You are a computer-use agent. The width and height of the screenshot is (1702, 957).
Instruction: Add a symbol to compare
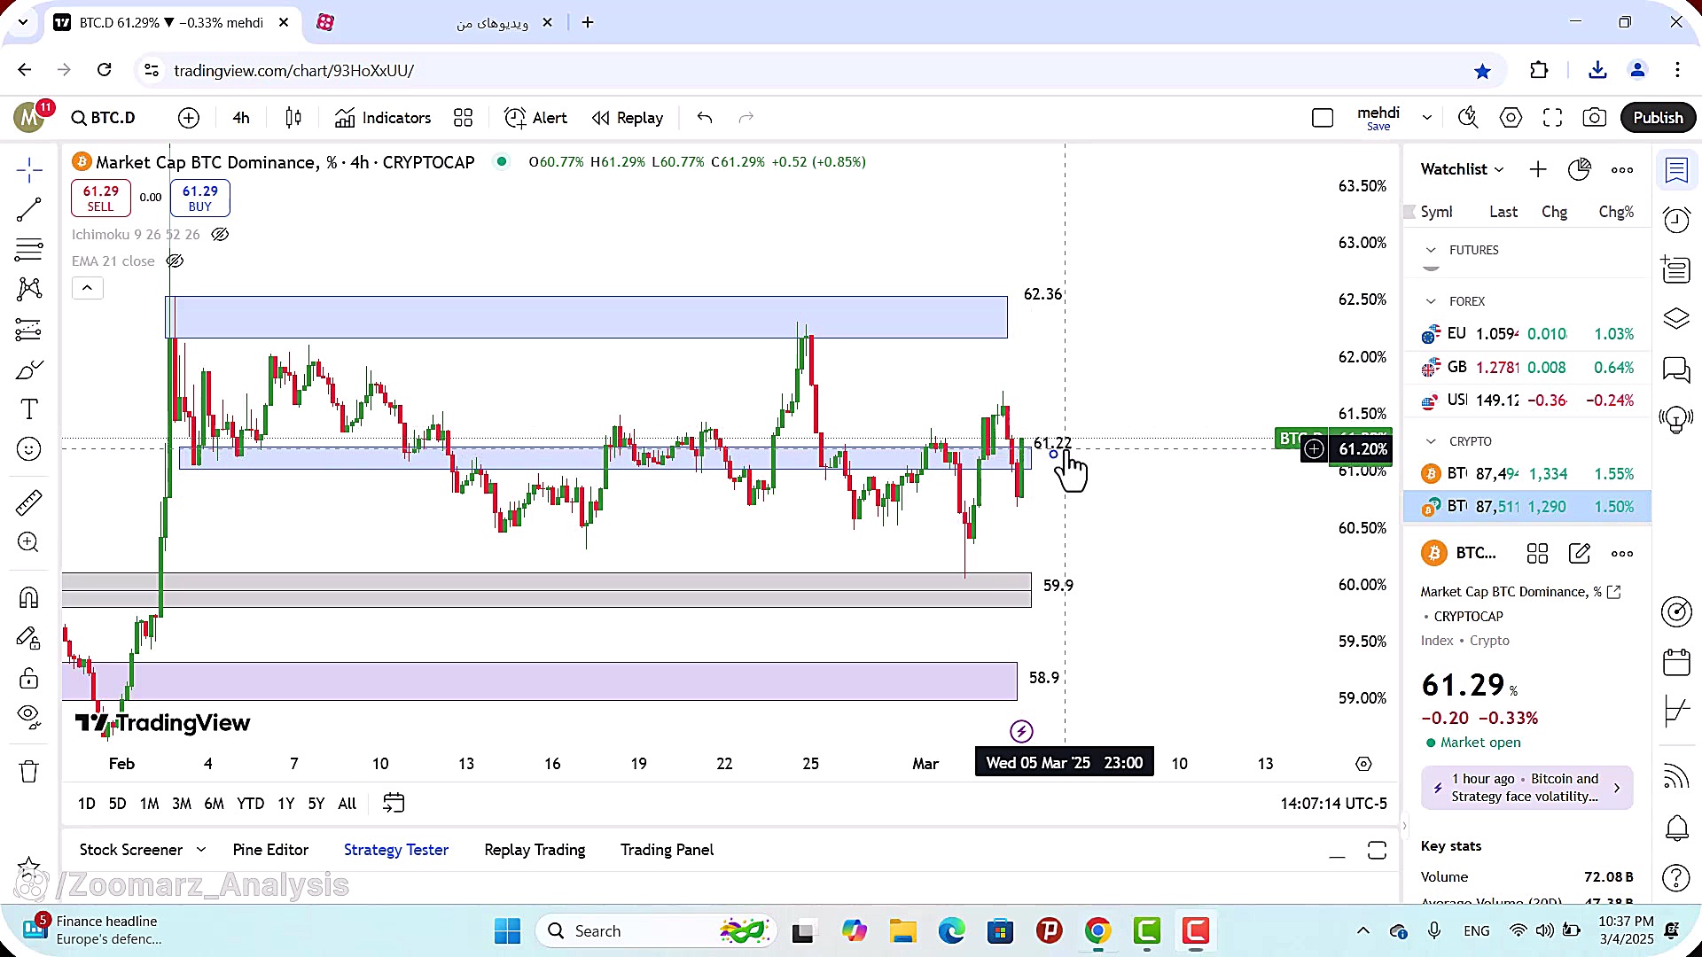189,118
